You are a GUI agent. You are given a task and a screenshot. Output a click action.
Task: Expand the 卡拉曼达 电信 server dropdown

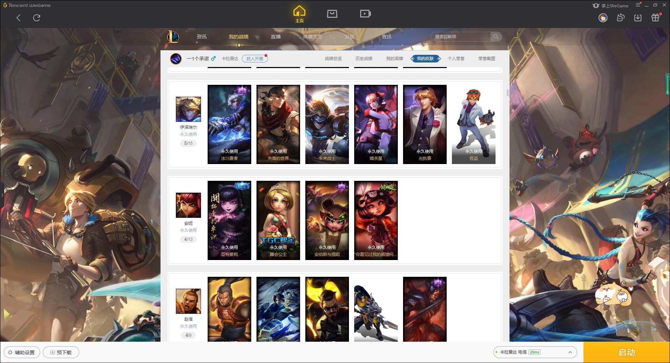[535, 352]
